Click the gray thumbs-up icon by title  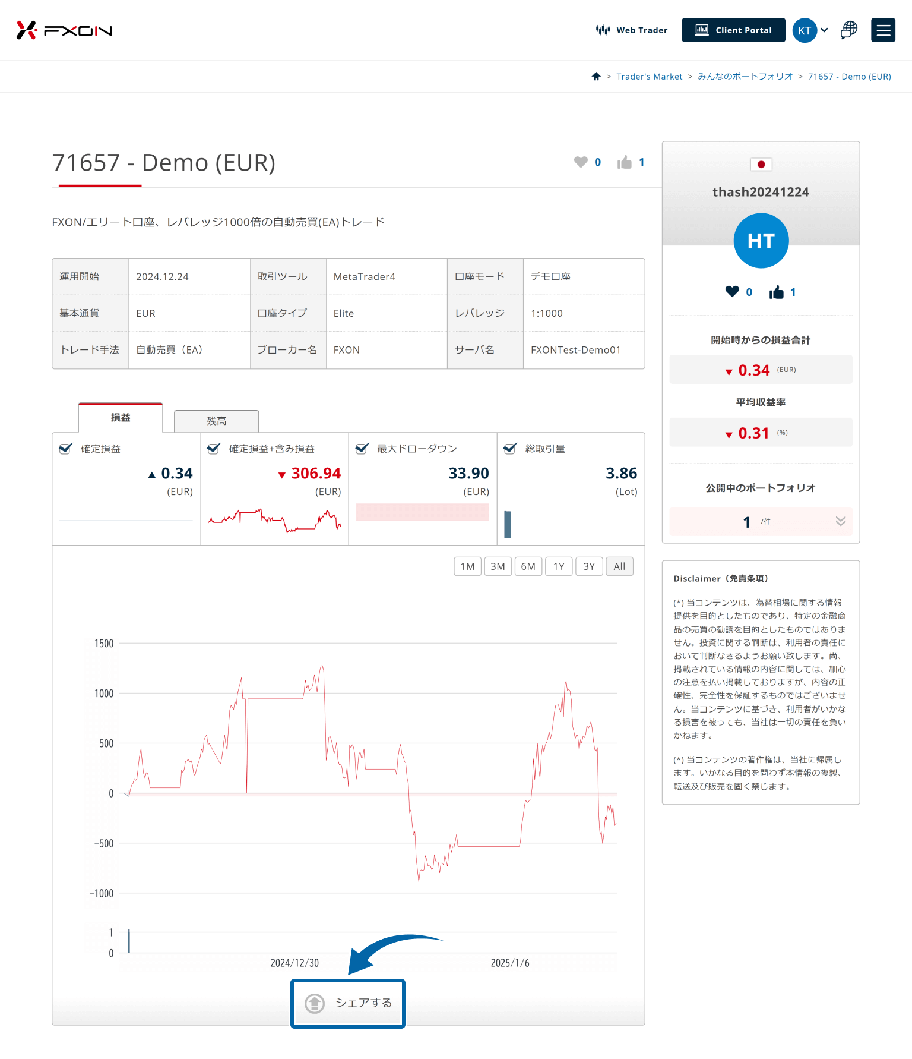pyautogui.click(x=625, y=162)
